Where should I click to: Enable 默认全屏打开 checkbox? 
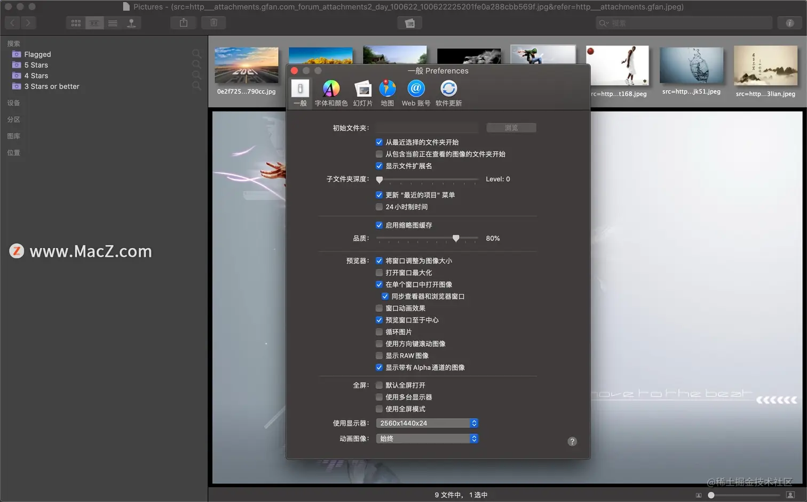tap(379, 385)
